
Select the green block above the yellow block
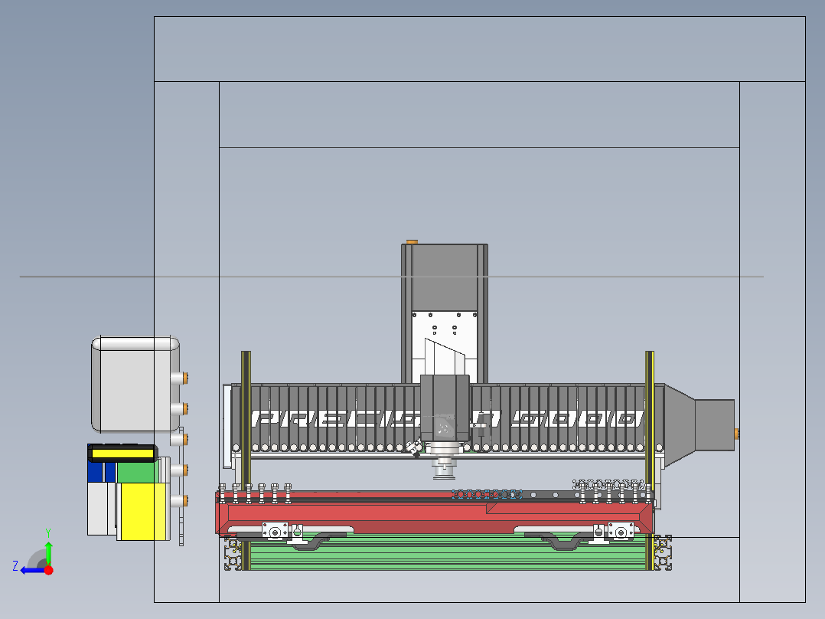[136, 472]
